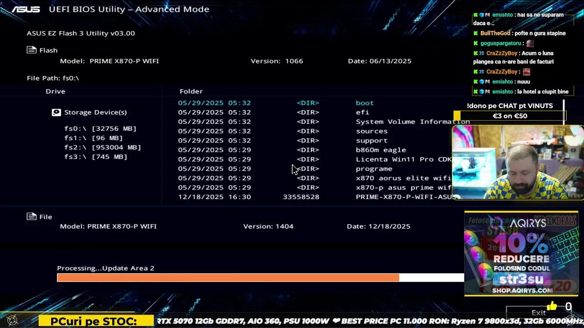Click the File section document icon
The width and height of the screenshot is (584, 328).
click(x=31, y=216)
